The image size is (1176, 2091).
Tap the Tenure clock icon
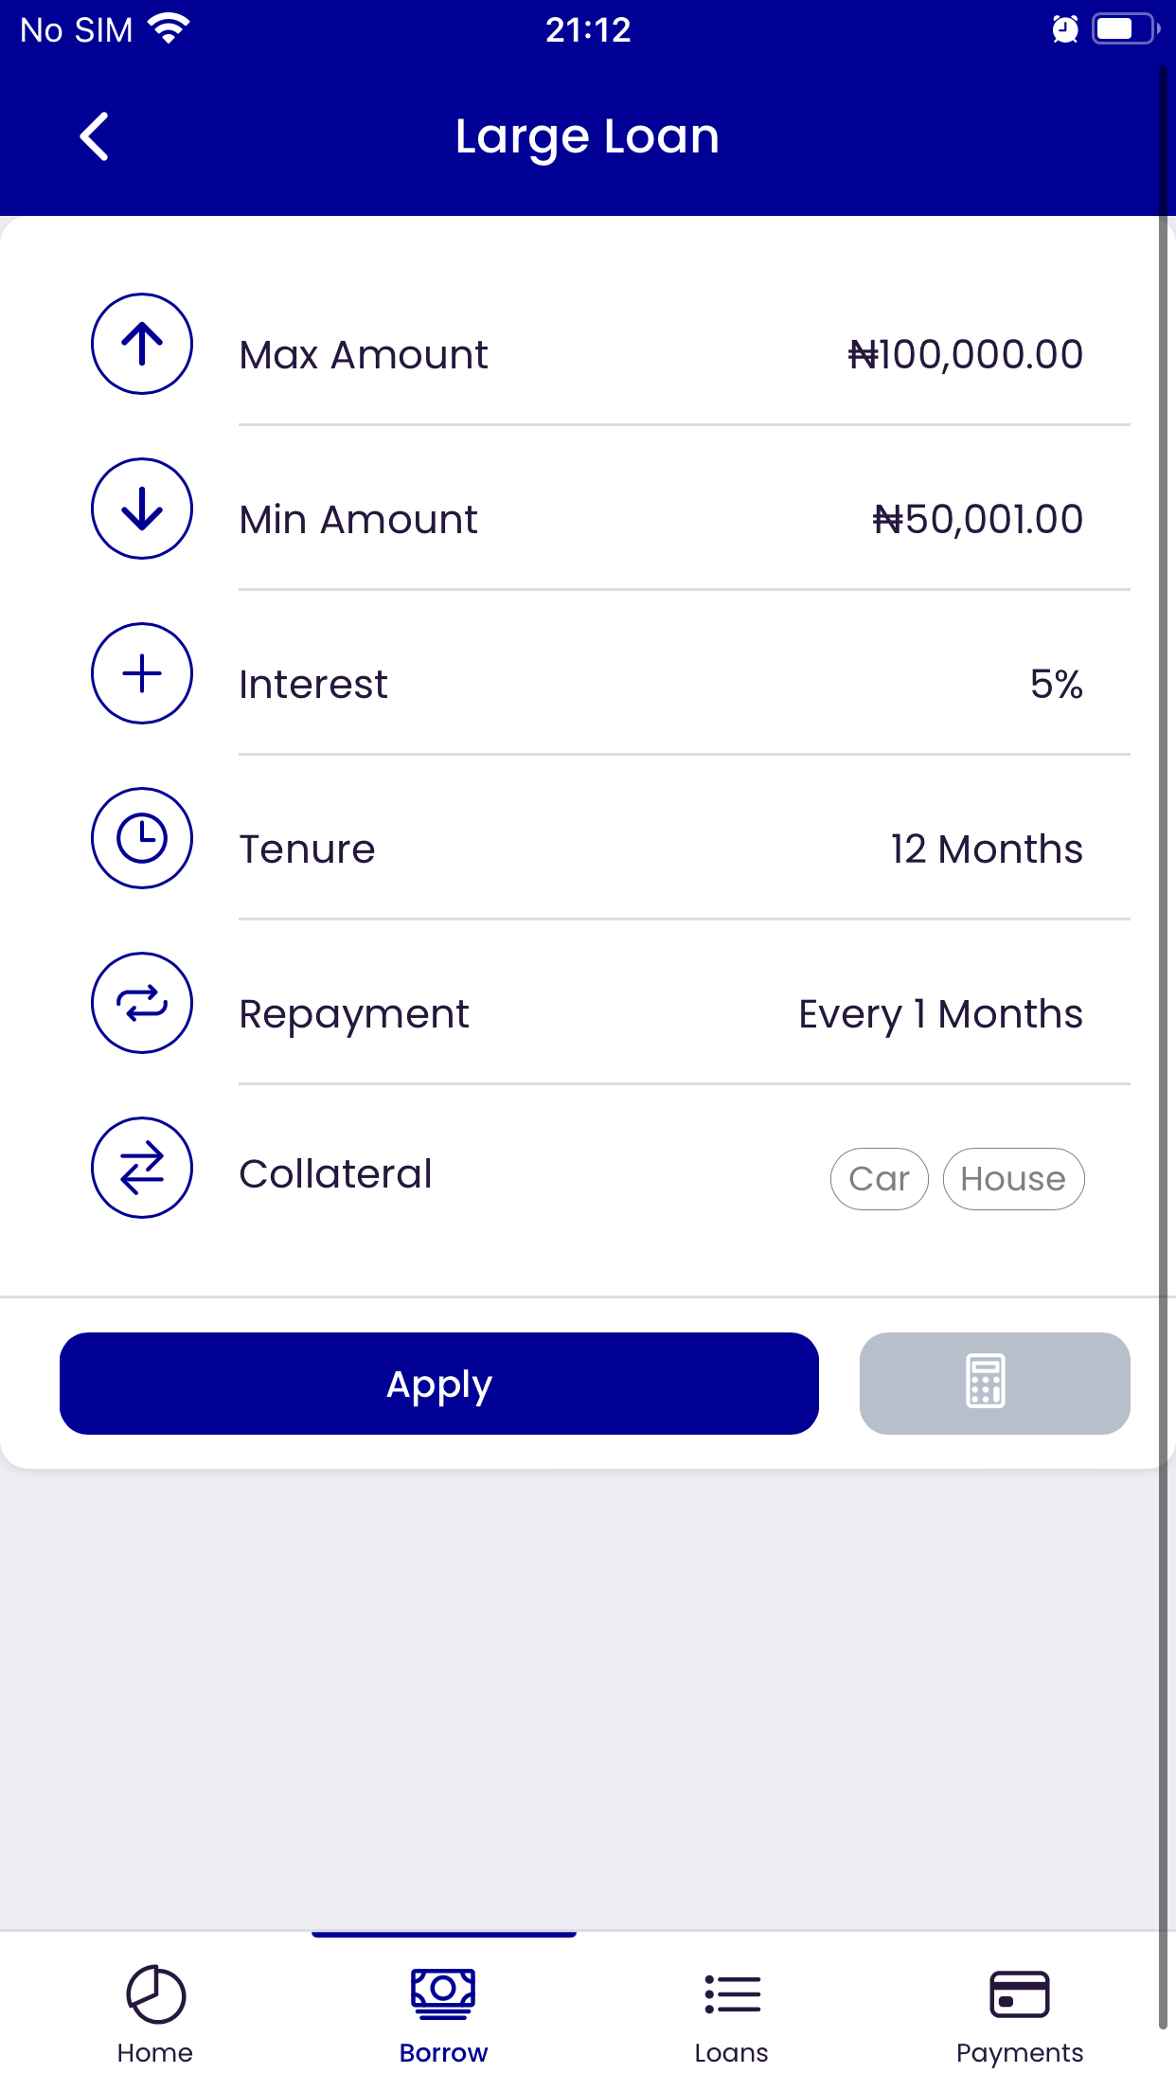point(142,838)
